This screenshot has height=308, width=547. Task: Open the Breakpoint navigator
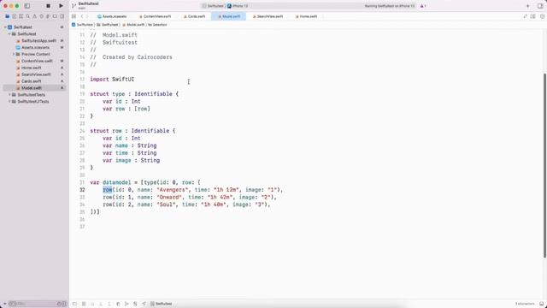[55, 16]
